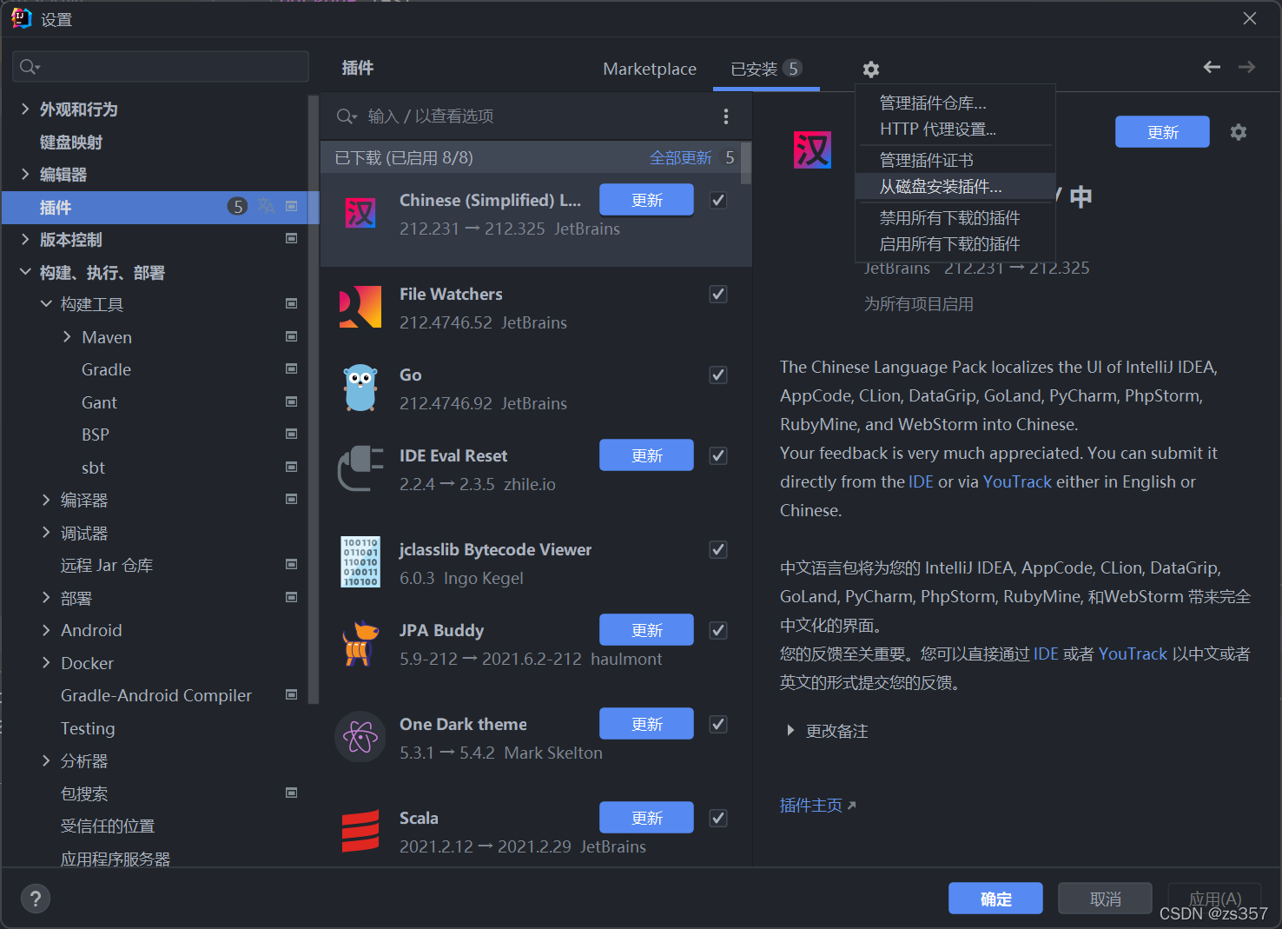
Task: Click the large 汉 icon in plugin details
Action: (x=813, y=149)
